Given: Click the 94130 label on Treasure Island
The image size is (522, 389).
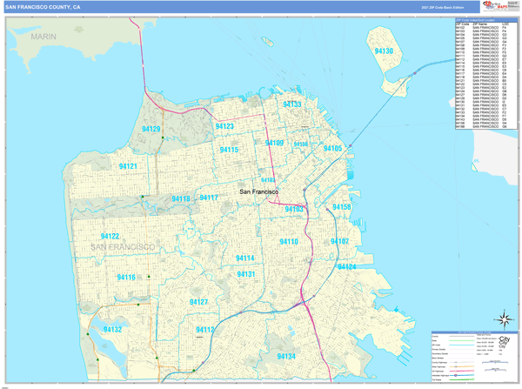Looking at the screenshot, I should click(384, 52).
